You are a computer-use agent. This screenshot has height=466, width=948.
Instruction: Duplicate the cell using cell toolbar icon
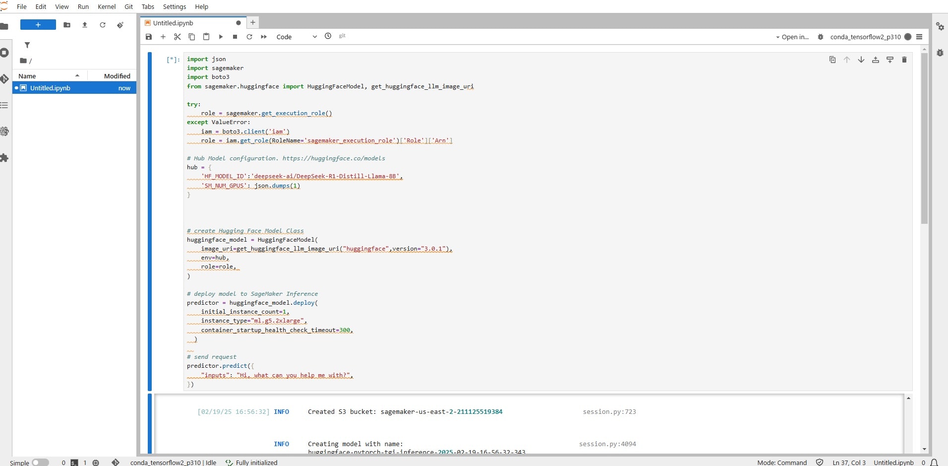coord(832,60)
